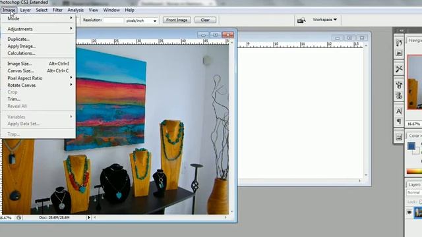Screen dimensions: 422x237
Task: Switch to the Color panel tab
Action: (414, 136)
